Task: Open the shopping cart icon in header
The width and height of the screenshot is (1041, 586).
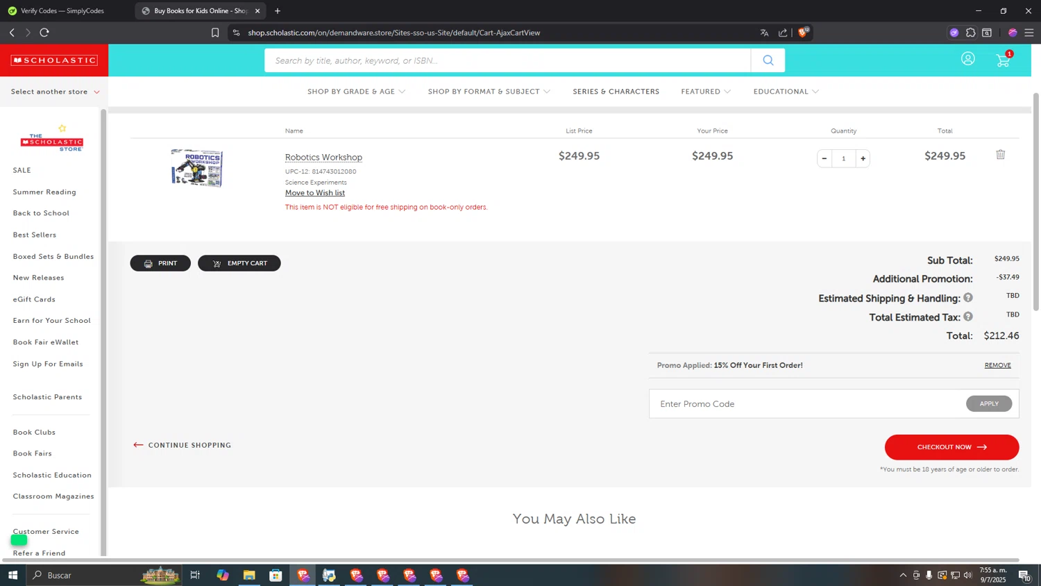Action: [1004, 60]
